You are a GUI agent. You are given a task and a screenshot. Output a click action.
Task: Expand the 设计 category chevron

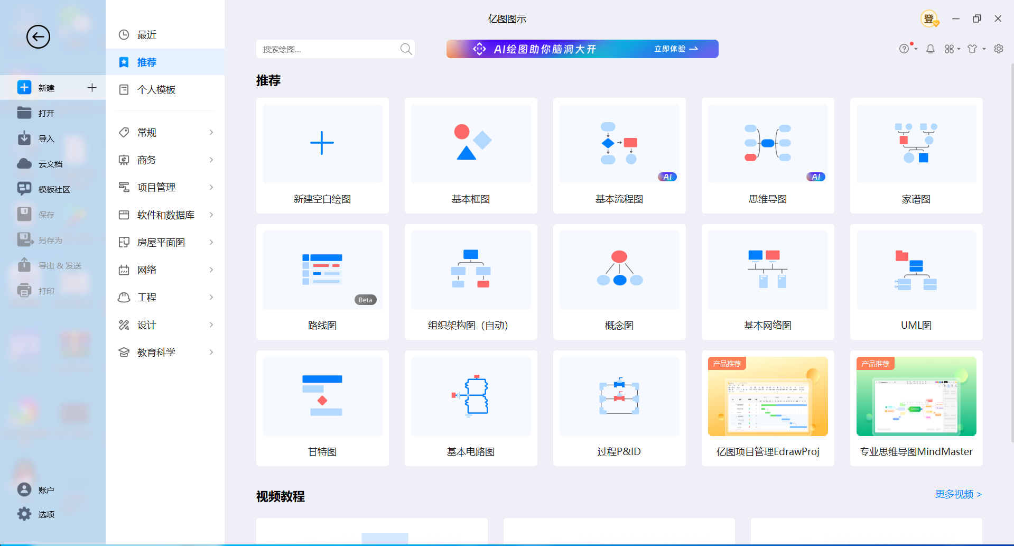(211, 325)
